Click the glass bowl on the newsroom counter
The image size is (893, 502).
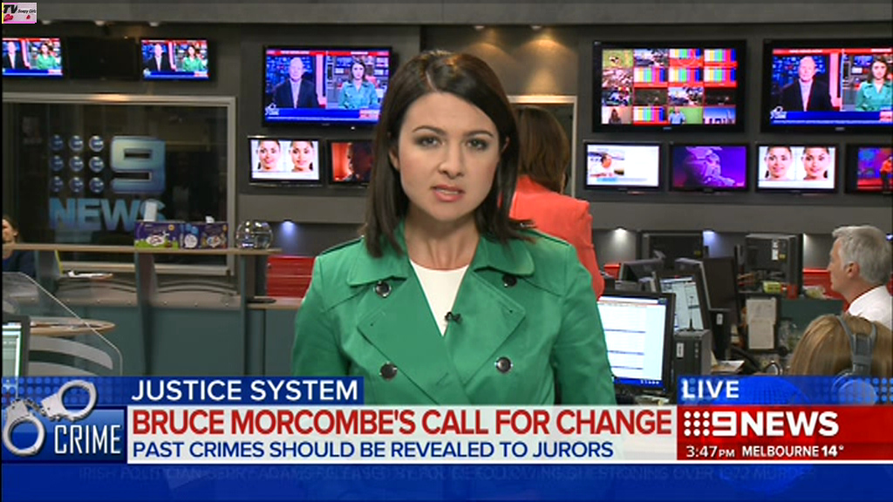coord(254,234)
